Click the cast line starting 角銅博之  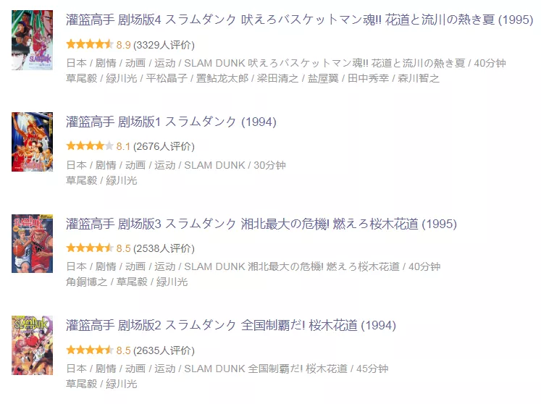pyautogui.click(x=127, y=282)
